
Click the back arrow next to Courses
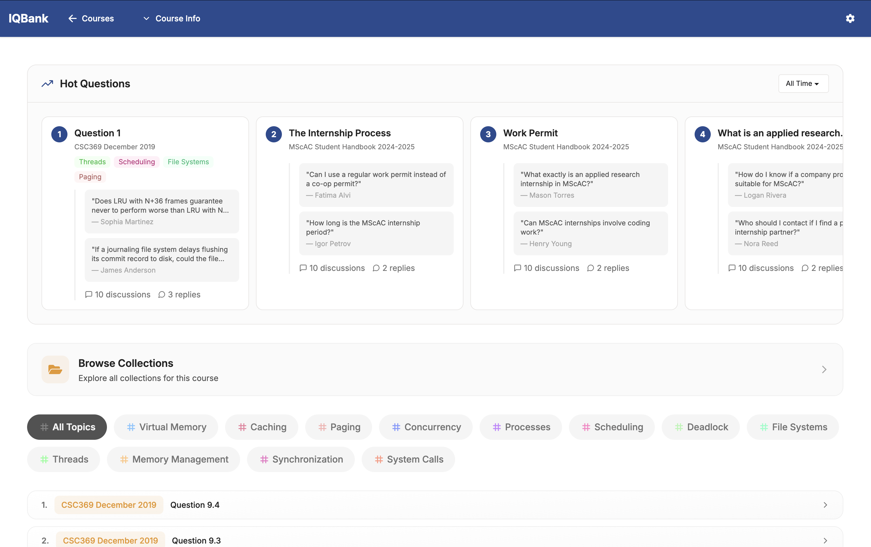click(72, 18)
